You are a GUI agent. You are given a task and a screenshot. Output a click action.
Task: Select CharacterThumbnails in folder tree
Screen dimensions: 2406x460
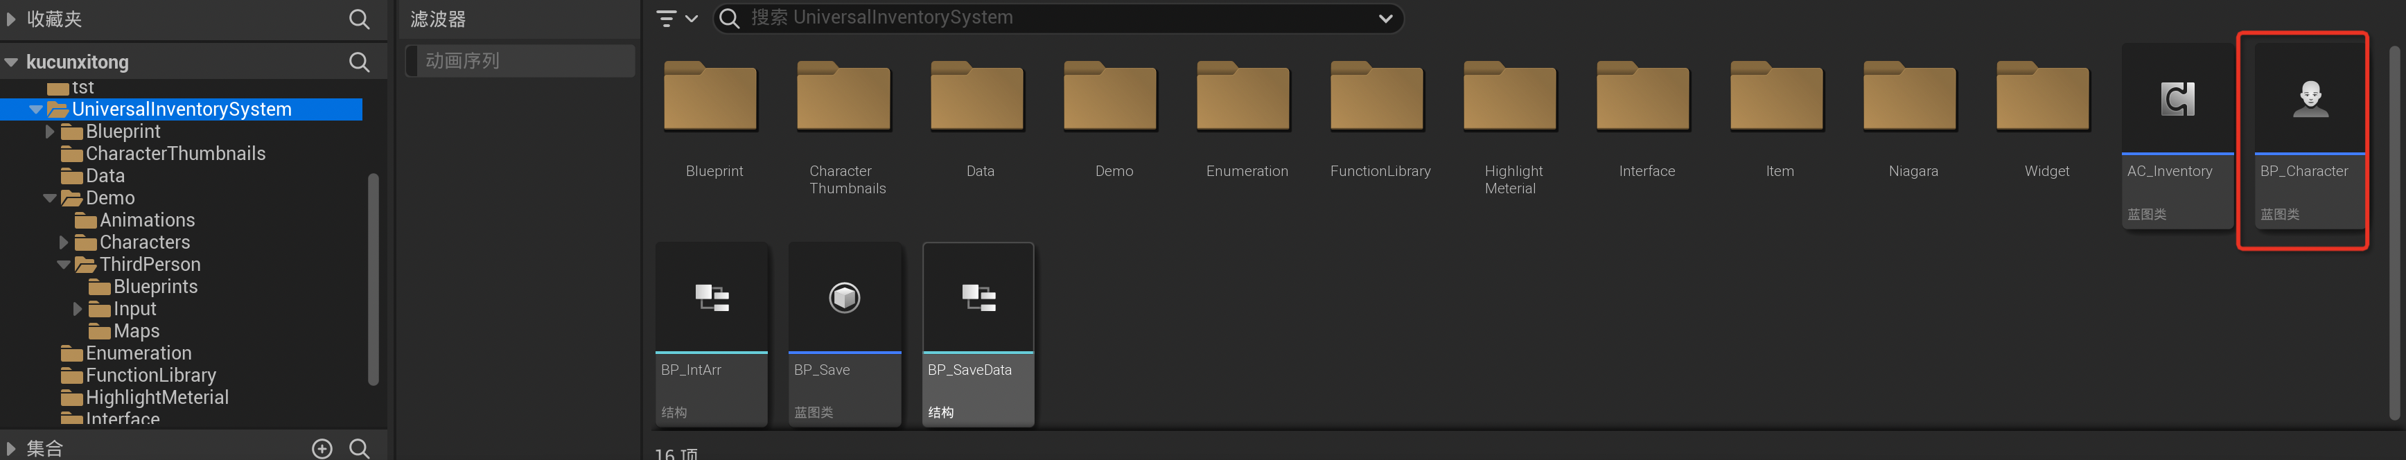[175, 154]
